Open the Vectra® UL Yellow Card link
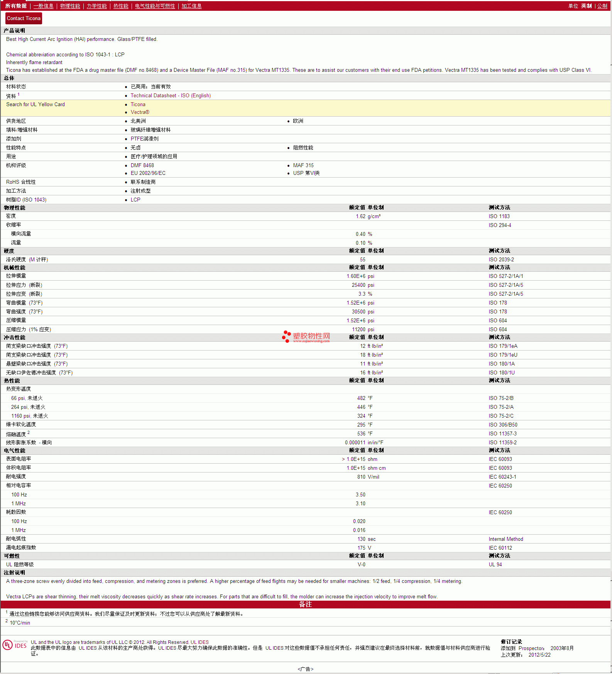This screenshot has width=612, height=674. tap(140, 112)
